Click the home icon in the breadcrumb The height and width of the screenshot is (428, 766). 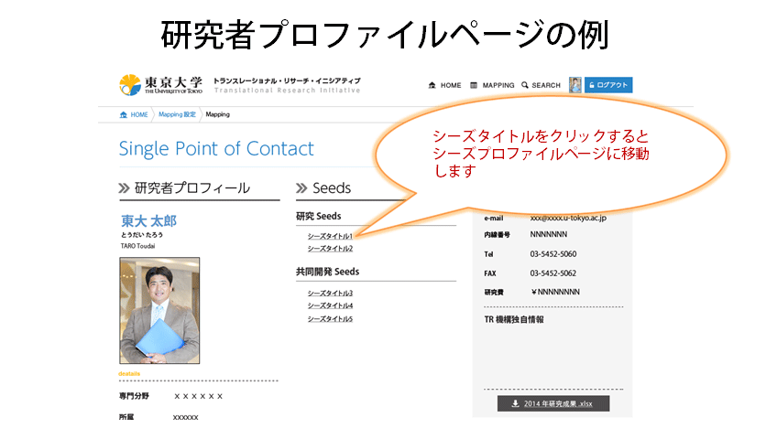pyautogui.click(x=124, y=115)
